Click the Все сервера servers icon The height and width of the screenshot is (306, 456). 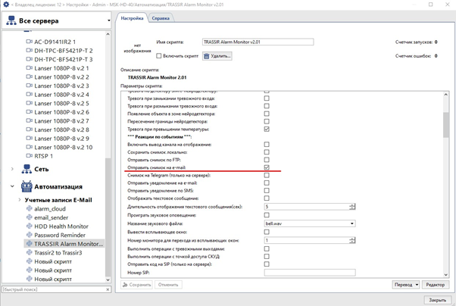pyautogui.click(x=11, y=20)
